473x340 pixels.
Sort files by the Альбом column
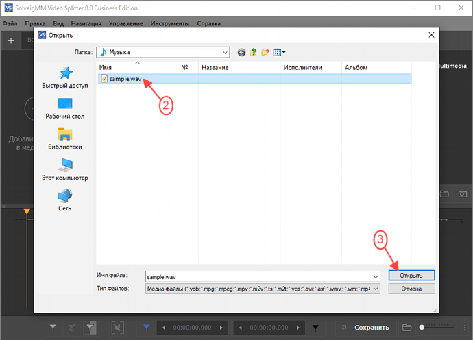376,68
